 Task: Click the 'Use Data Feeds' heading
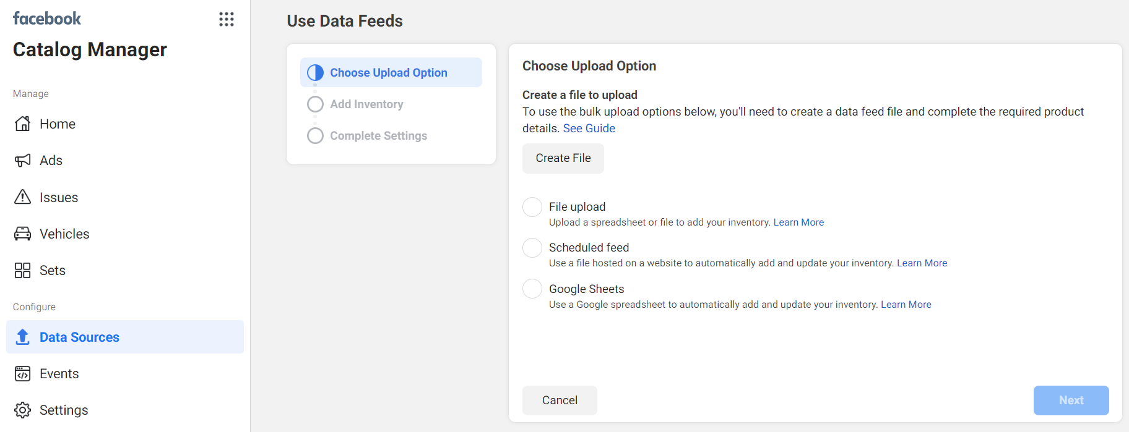click(345, 21)
